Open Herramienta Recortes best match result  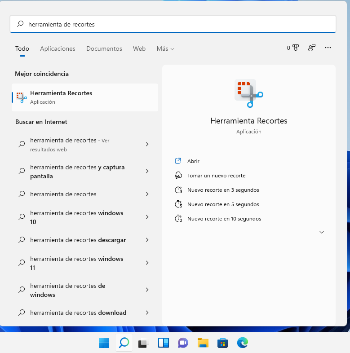coord(85,97)
